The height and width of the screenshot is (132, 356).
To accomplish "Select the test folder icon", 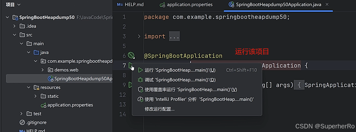I will tap(29, 114).
